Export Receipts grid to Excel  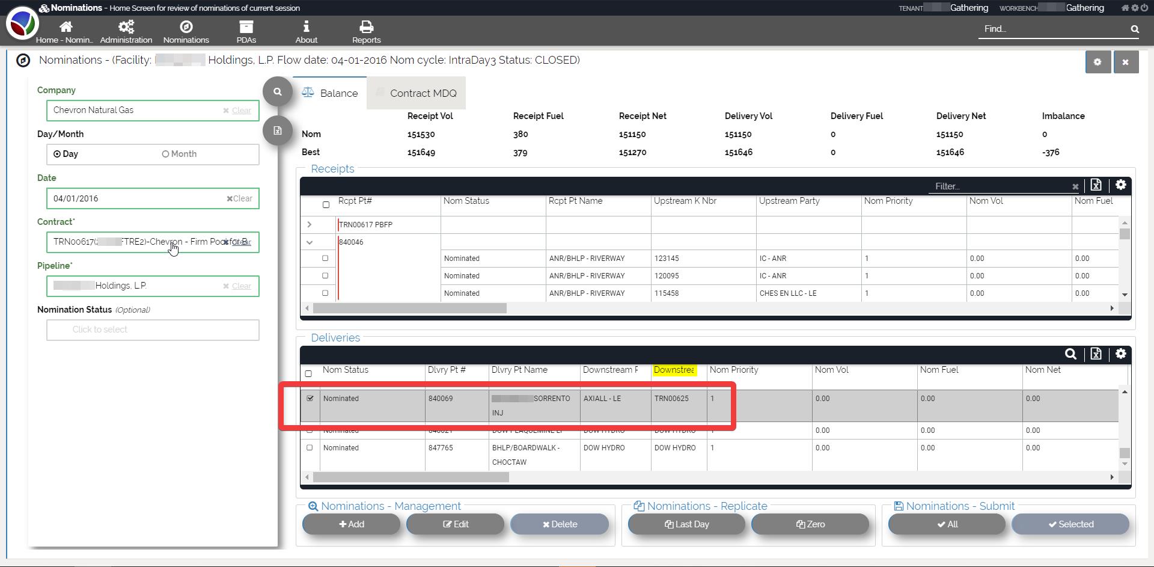[x=1096, y=185]
